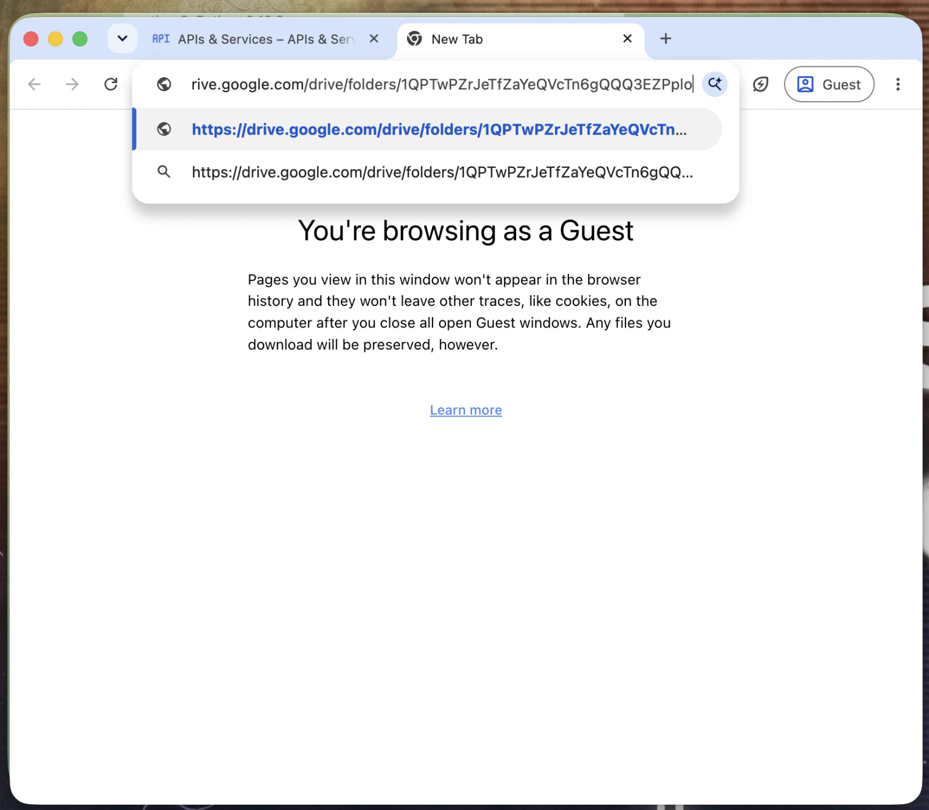929x810 pixels.
Task: Select the New Tab tab
Action: (x=520, y=39)
